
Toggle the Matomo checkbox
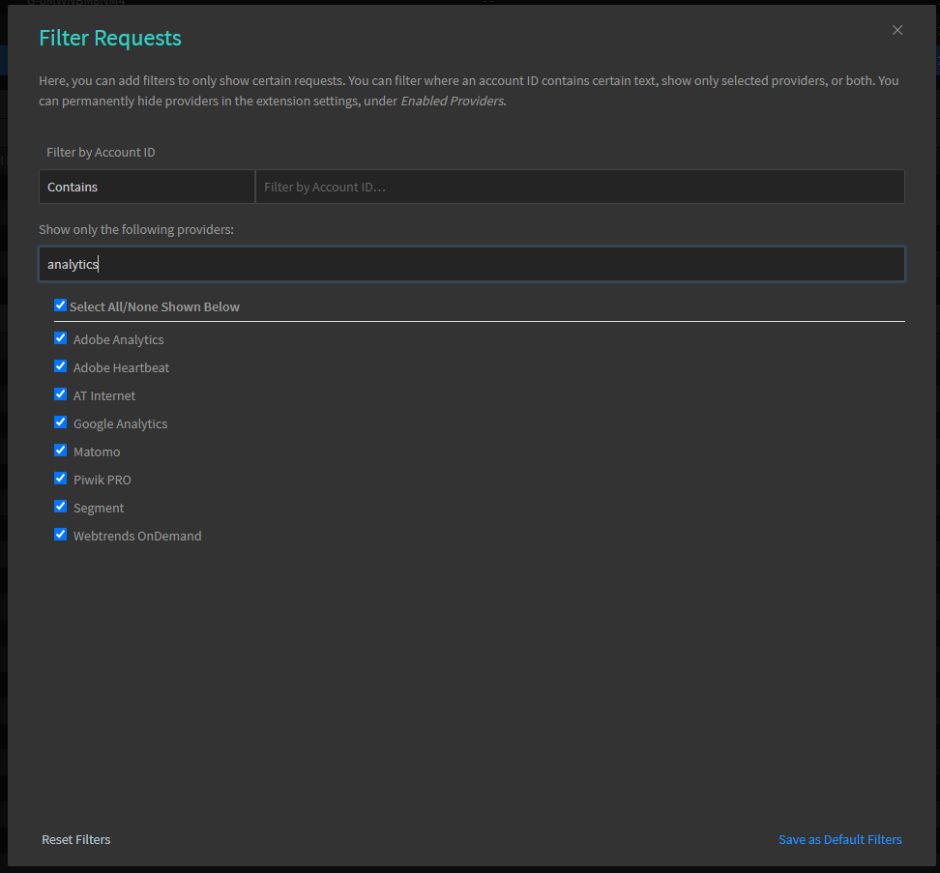point(61,451)
